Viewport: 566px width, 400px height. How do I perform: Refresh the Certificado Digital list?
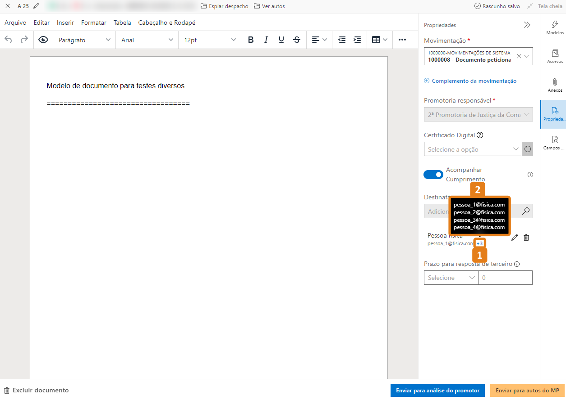click(527, 149)
